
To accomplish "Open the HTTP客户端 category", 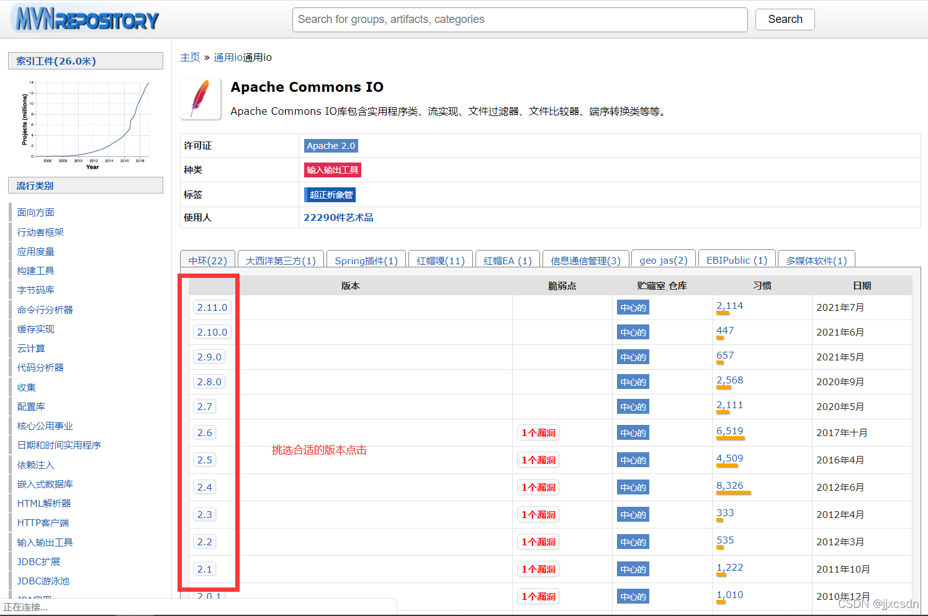I will [x=43, y=523].
